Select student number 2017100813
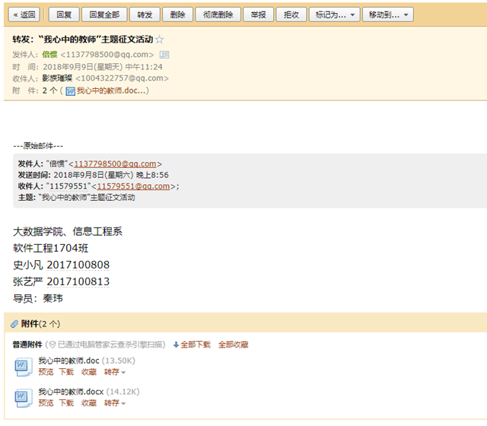 [78, 281]
